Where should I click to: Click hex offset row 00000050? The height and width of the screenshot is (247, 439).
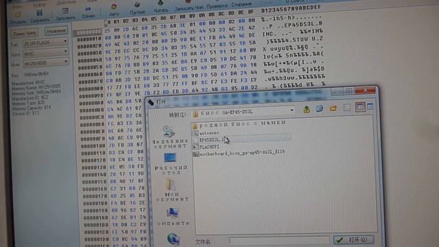pos(91,68)
